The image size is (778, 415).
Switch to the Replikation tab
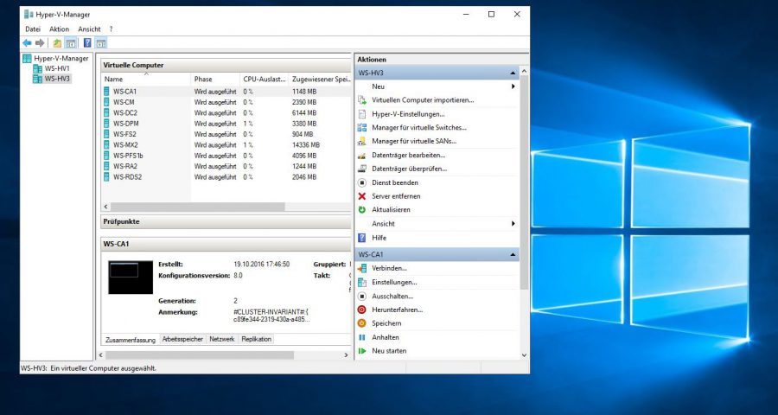[257, 339]
